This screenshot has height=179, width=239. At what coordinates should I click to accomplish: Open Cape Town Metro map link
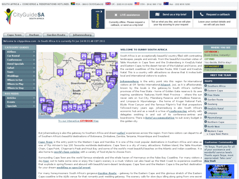(219, 134)
